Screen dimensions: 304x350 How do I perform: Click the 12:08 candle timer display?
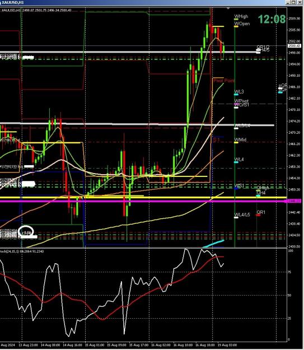tap(272, 19)
